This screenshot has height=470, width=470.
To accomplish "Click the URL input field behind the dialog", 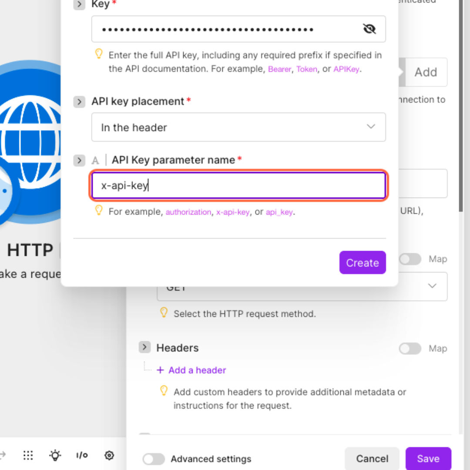I will point(423,184).
